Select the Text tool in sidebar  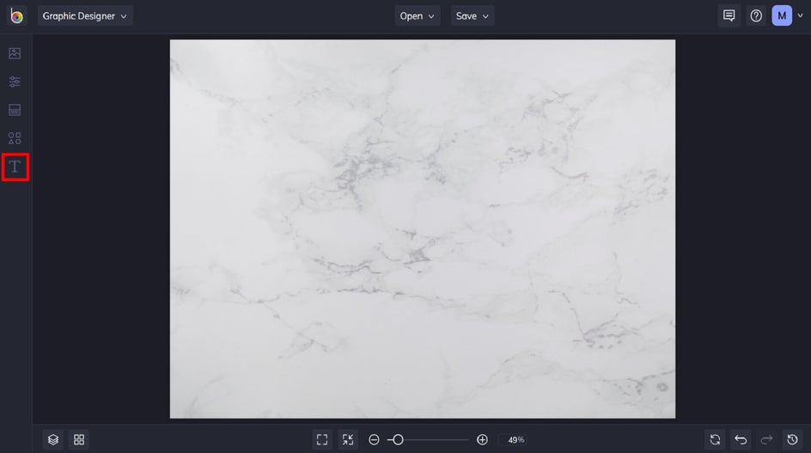point(15,166)
